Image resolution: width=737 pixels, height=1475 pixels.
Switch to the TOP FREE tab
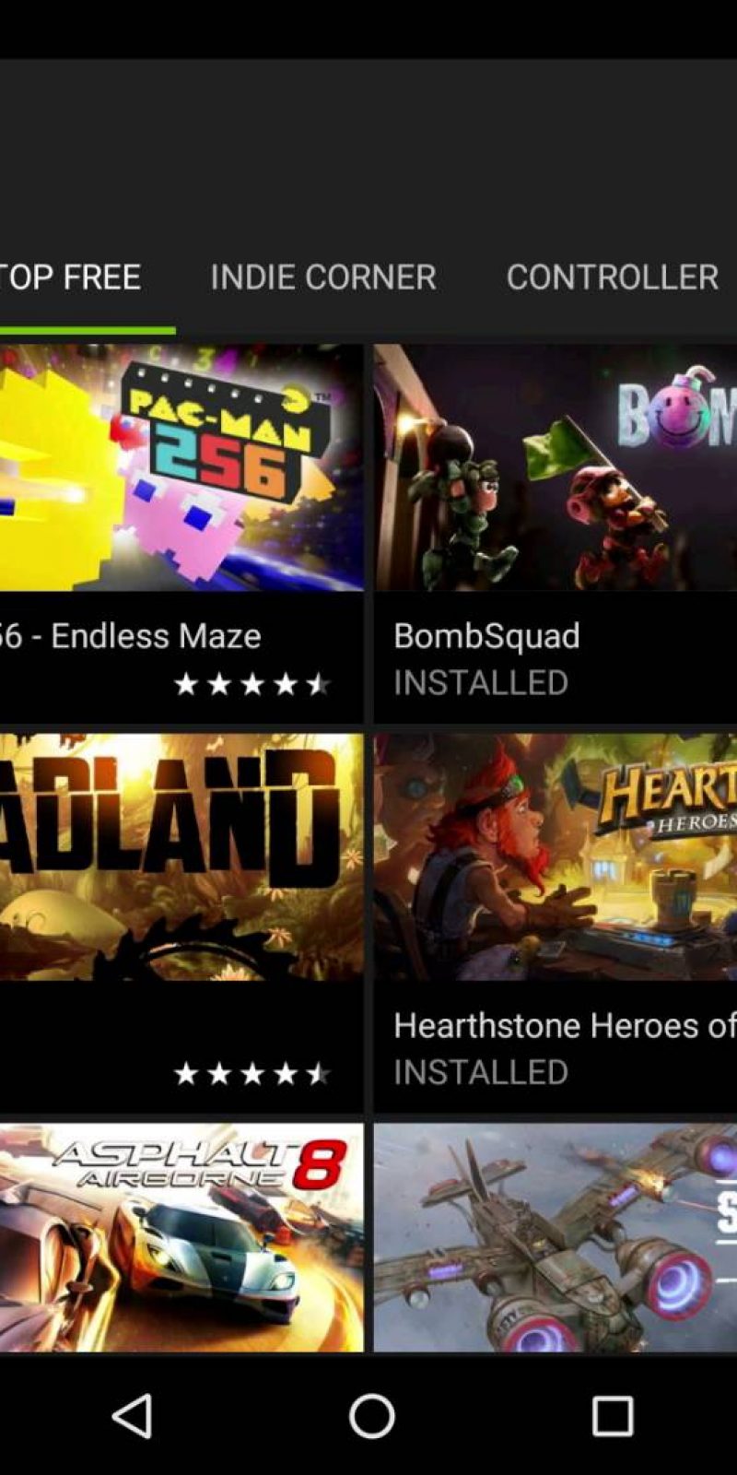[71, 277]
